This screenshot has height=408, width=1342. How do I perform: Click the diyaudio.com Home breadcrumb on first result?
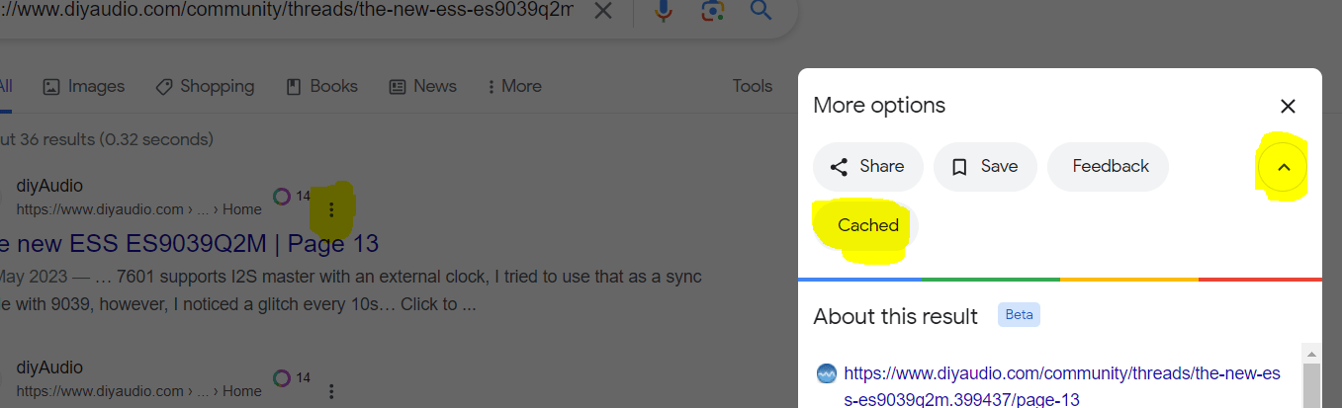(x=139, y=209)
